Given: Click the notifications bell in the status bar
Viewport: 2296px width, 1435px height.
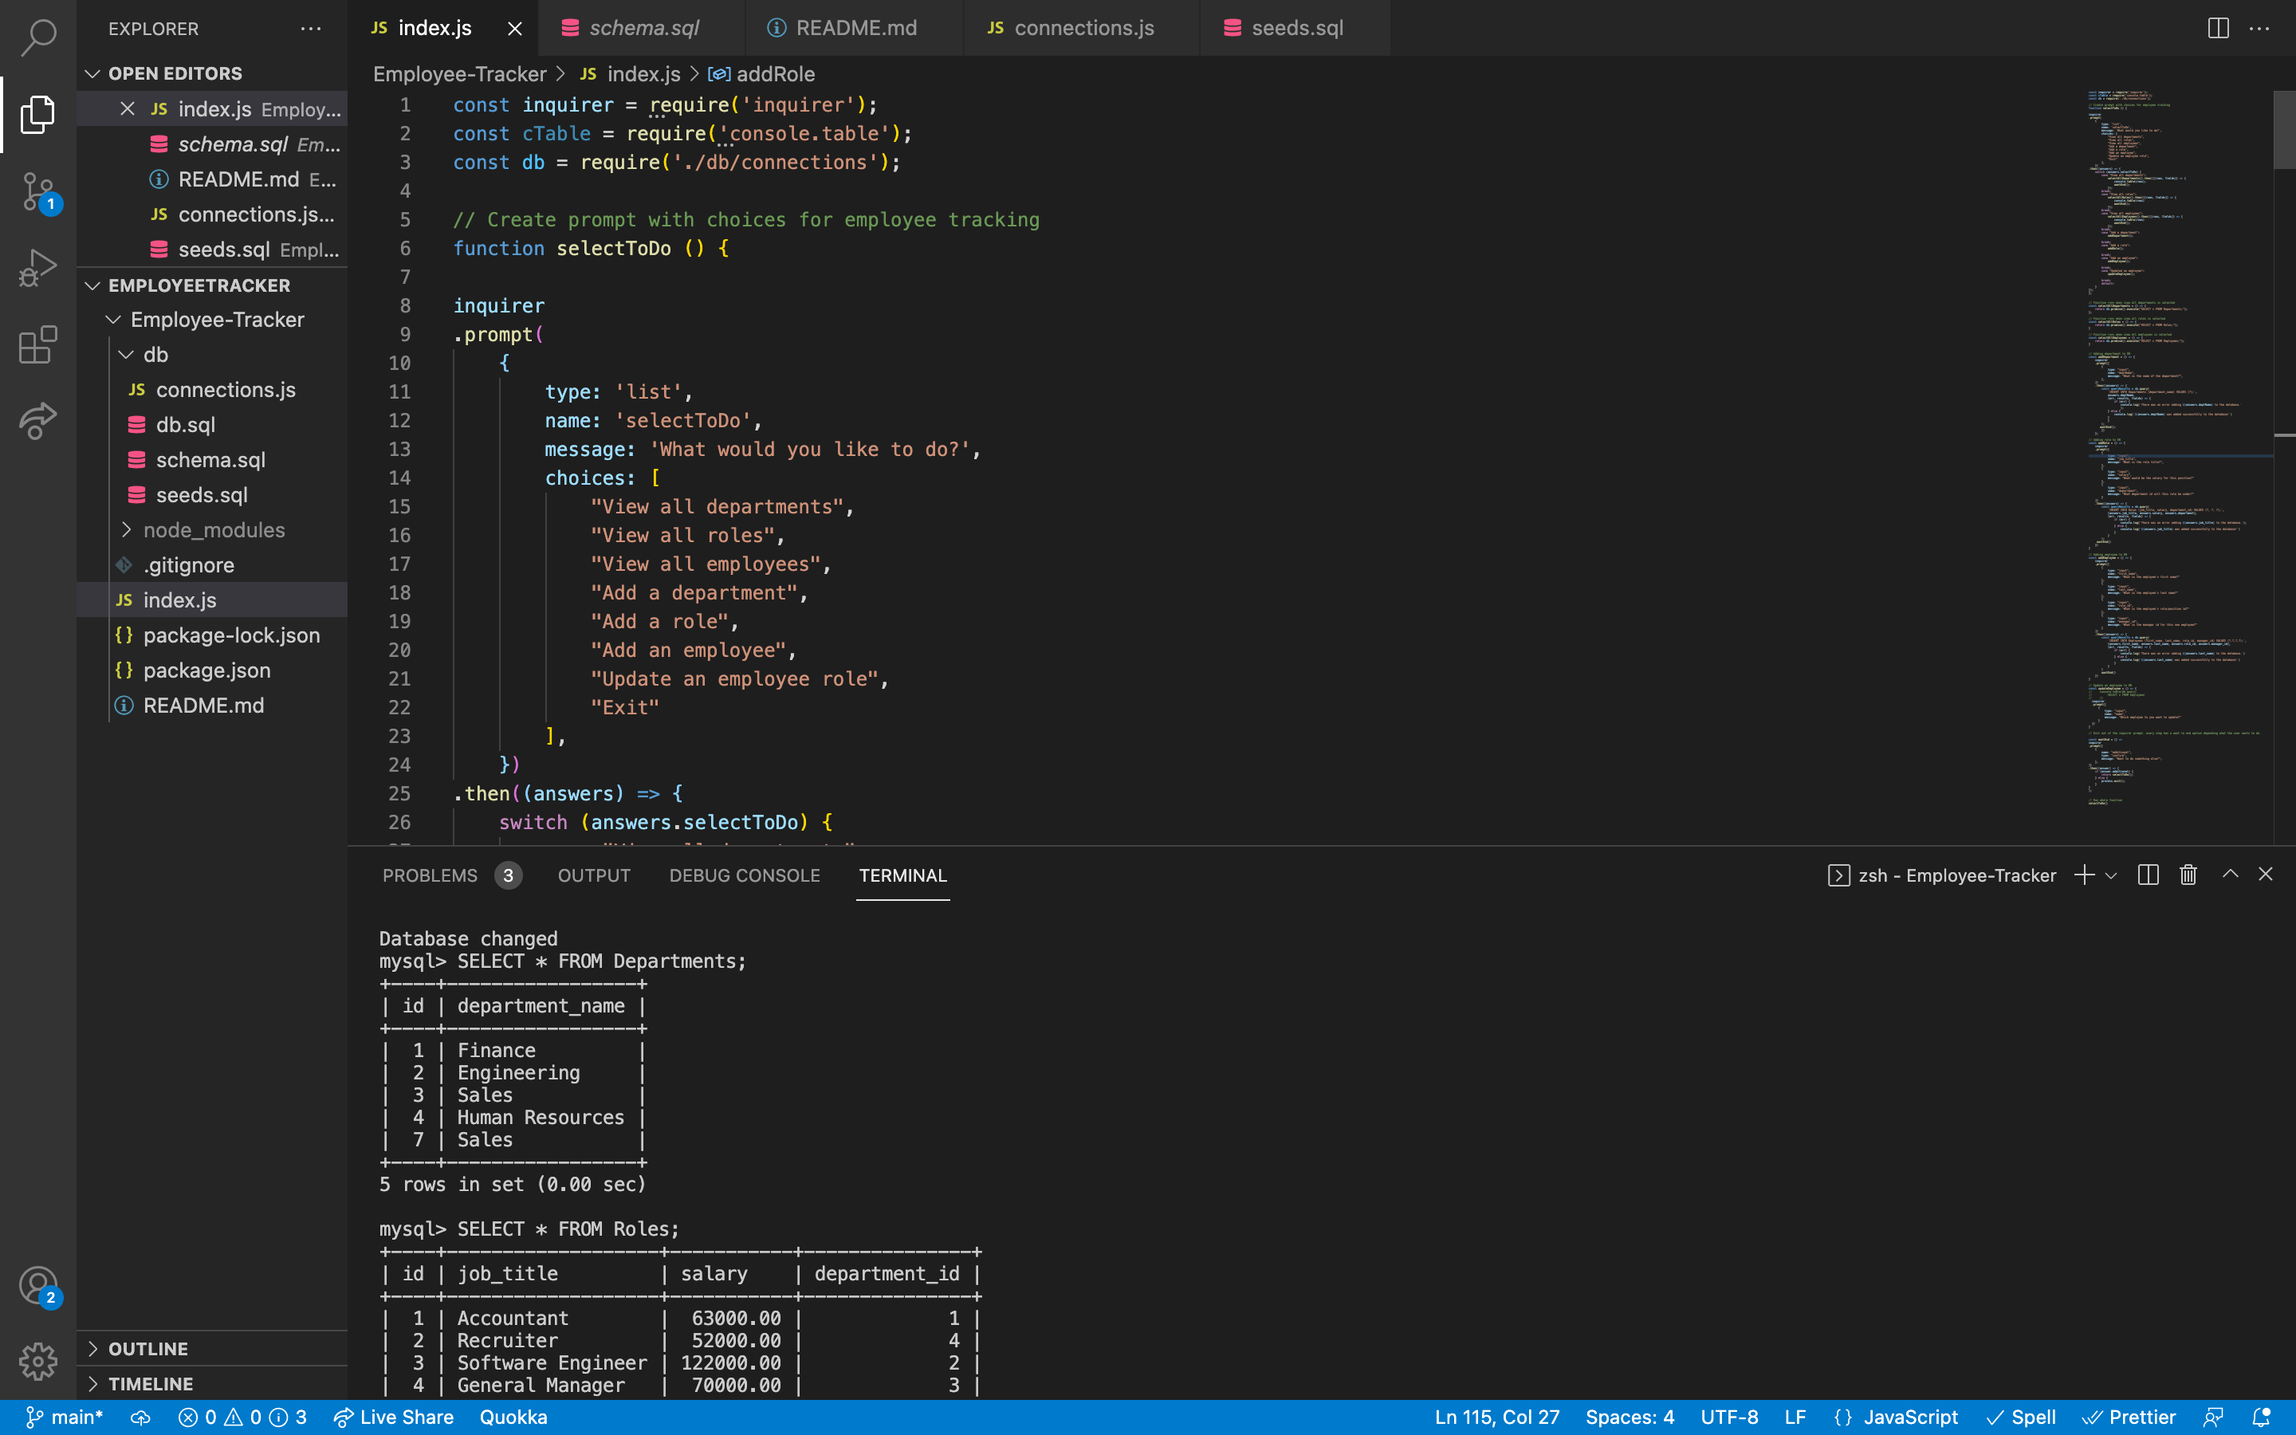Looking at the screenshot, I should pos(2263,1417).
